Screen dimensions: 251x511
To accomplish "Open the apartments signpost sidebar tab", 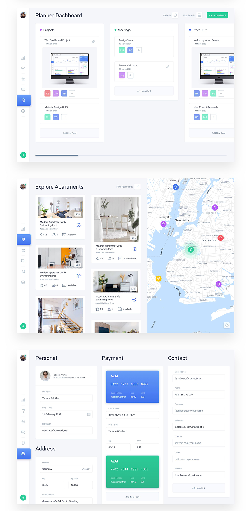I will pos(23,239).
